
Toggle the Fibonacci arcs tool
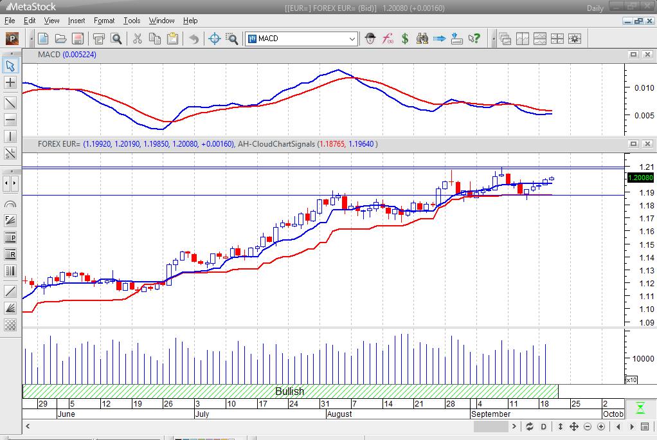[x=9, y=205]
